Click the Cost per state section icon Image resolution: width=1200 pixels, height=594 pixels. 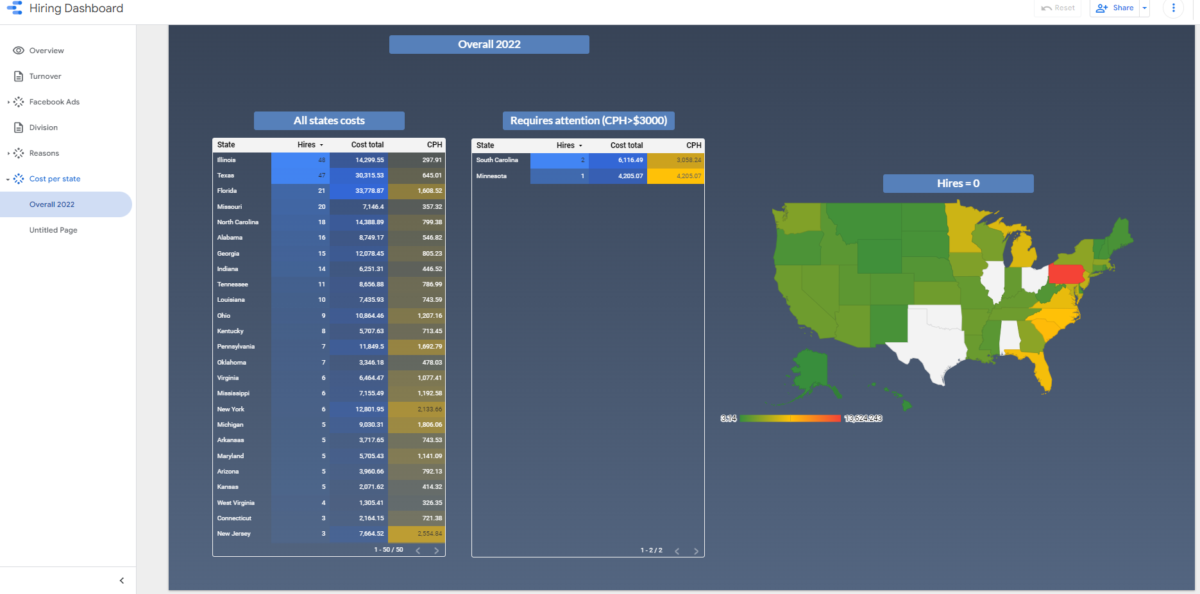coord(19,179)
